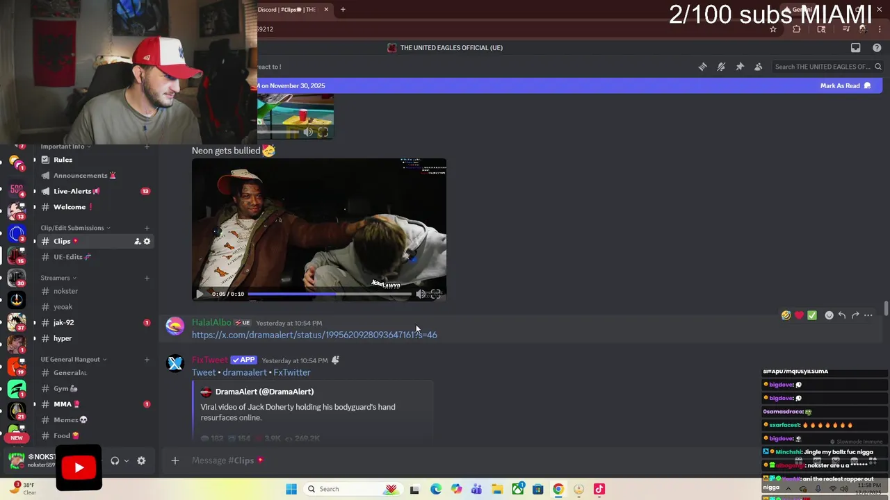Collapse the UE General Hangout category
The height and width of the screenshot is (500, 890).
click(74, 359)
